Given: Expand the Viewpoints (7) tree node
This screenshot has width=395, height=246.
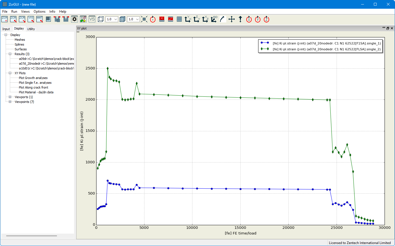Looking at the screenshot, I should coord(10,102).
